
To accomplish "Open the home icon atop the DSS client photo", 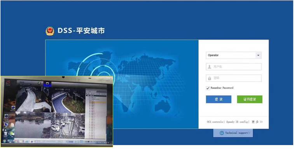I will pyautogui.click(x=39, y=83).
